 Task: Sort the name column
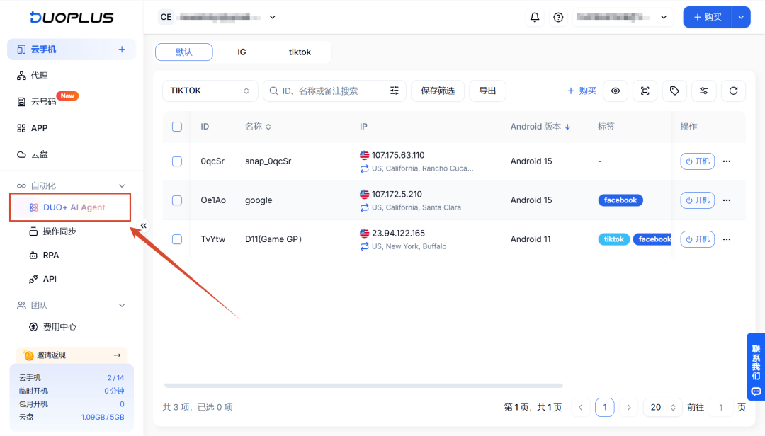point(268,127)
